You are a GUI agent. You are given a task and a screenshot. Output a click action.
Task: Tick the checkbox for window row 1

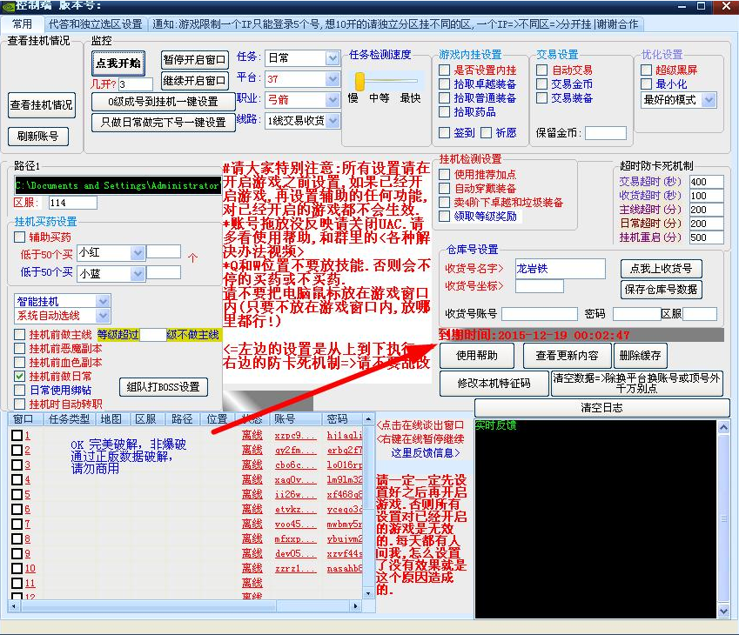pos(17,435)
